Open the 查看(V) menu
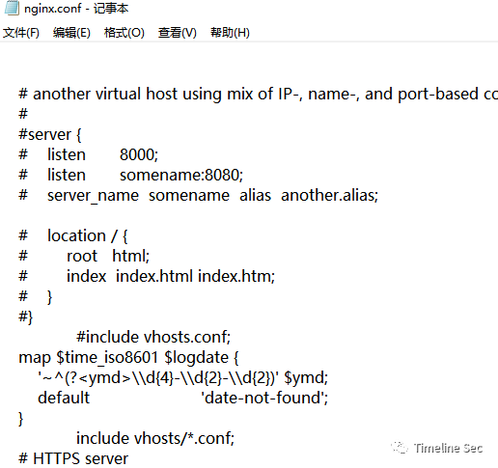Viewport: 498px width, 468px height. tap(178, 33)
